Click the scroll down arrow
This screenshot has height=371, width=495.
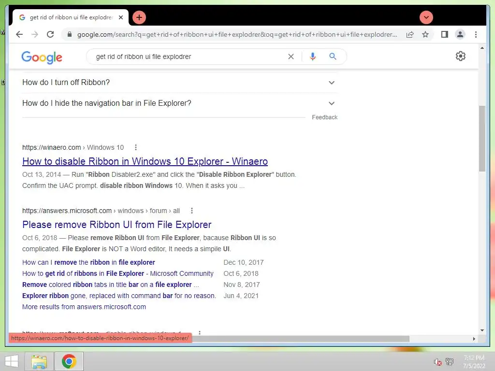tap(482, 330)
